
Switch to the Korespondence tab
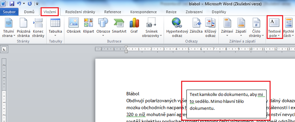pyautogui.click(x=143, y=12)
